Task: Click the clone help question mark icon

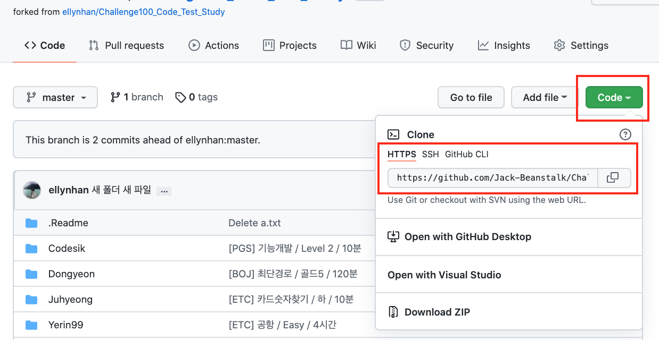Action: [625, 134]
